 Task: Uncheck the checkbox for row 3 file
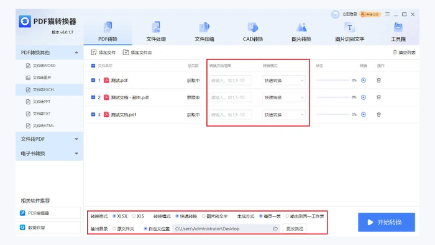(93, 115)
